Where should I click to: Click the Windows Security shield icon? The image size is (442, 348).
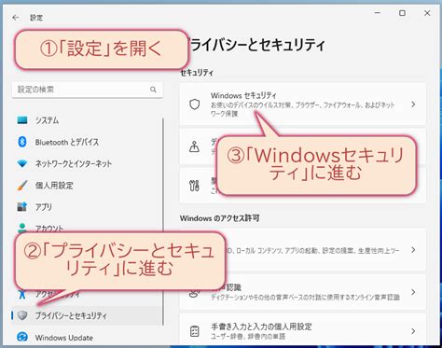(x=195, y=104)
